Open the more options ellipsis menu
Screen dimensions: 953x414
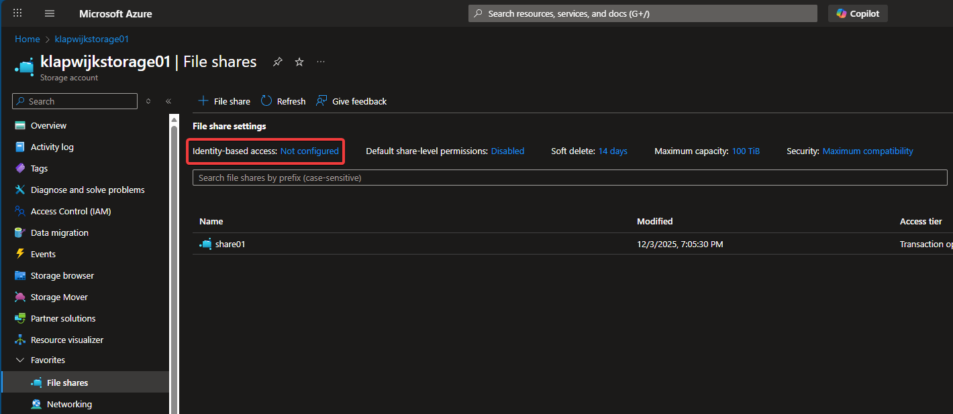(321, 62)
